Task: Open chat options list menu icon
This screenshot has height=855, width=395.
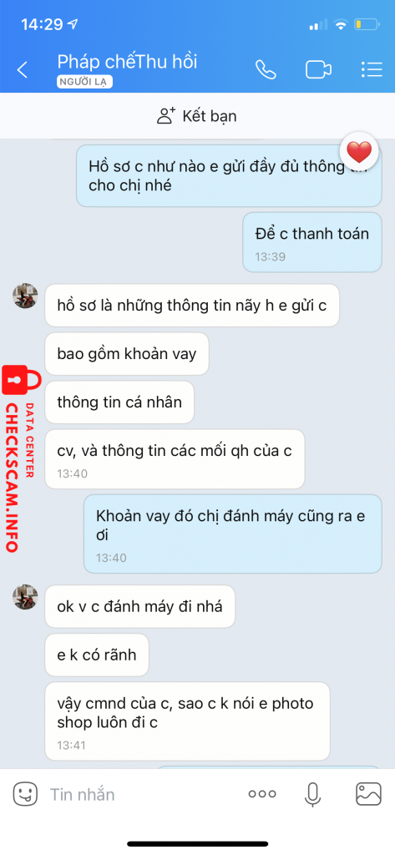Action: click(372, 69)
